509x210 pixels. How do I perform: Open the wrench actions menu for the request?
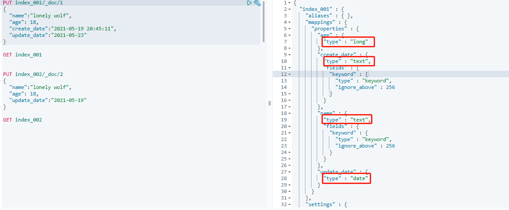[x=257, y=3]
